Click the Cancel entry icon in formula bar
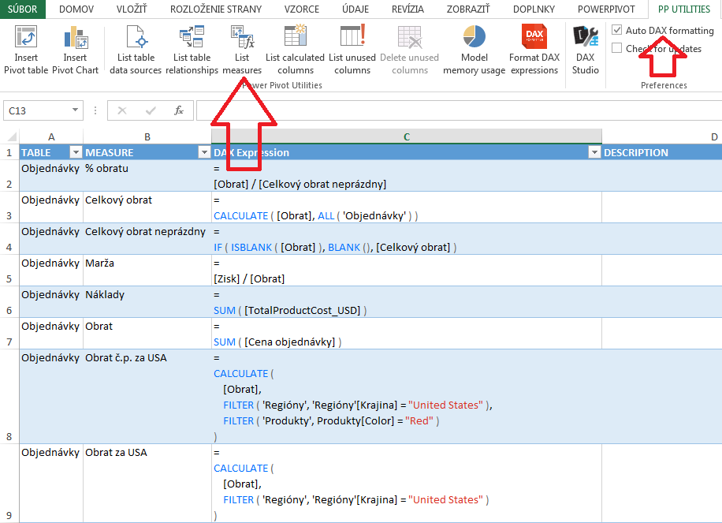 click(x=122, y=110)
